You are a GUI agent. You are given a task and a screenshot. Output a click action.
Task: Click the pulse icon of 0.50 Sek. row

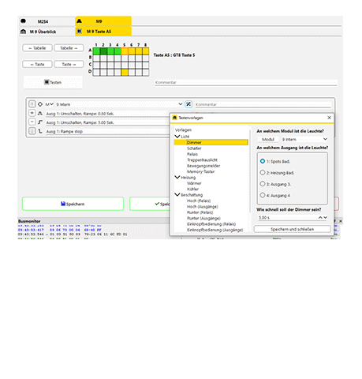point(40,113)
